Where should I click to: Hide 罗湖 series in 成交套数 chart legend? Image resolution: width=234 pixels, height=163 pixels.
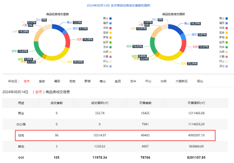110,37
